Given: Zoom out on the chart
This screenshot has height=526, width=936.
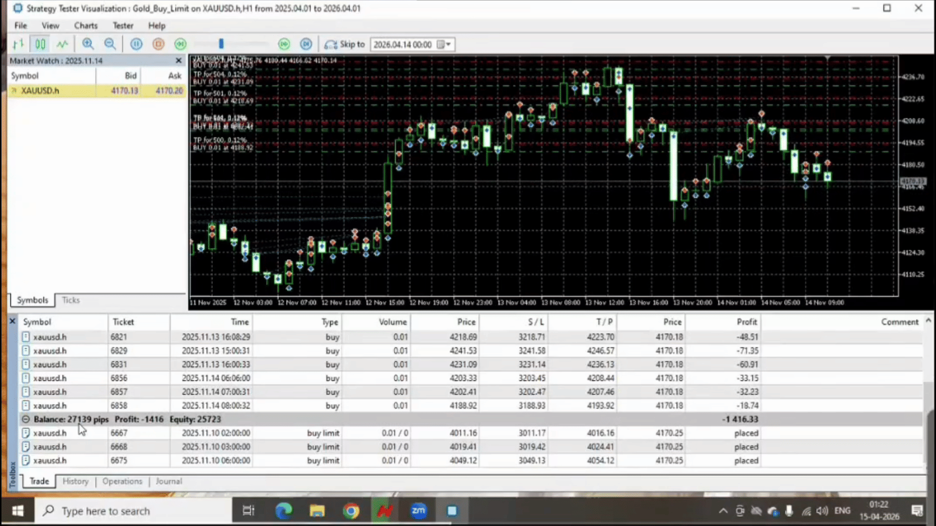Looking at the screenshot, I should [110, 44].
